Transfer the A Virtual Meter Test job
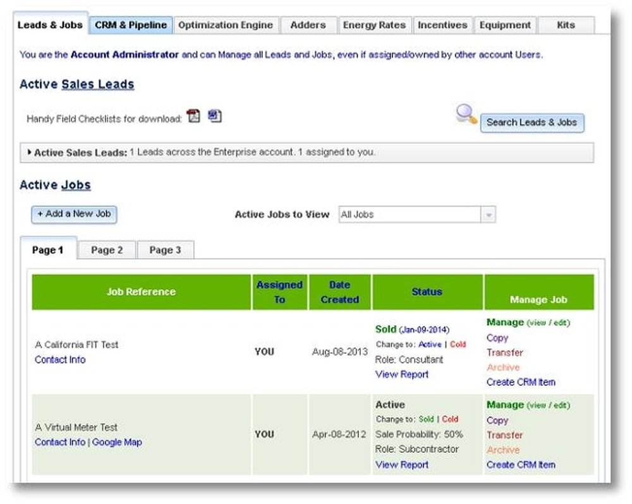 pos(504,435)
